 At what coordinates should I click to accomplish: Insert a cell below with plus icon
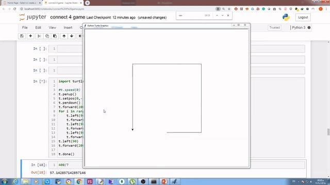[x=30, y=36]
